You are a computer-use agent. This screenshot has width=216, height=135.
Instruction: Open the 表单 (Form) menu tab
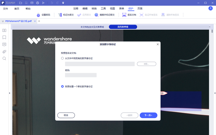(x=122, y=9)
